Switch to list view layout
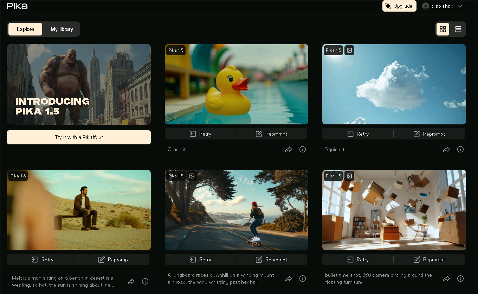 coord(458,29)
